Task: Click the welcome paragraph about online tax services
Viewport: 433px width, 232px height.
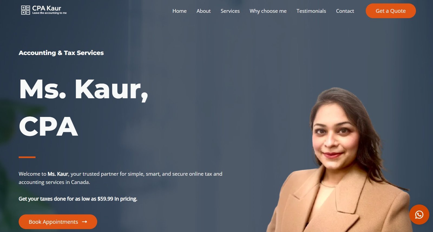Action: (120, 178)
